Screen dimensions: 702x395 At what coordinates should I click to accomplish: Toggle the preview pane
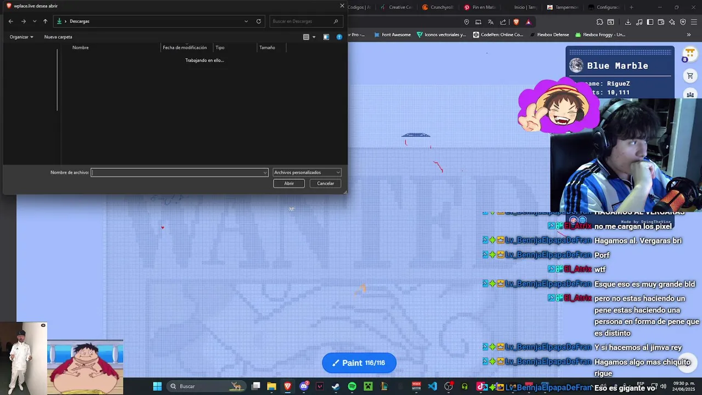click(326, 37)
